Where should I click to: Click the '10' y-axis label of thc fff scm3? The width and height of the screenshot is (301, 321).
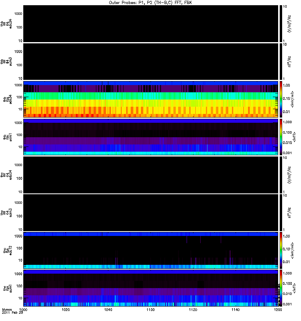pos(20,230)
